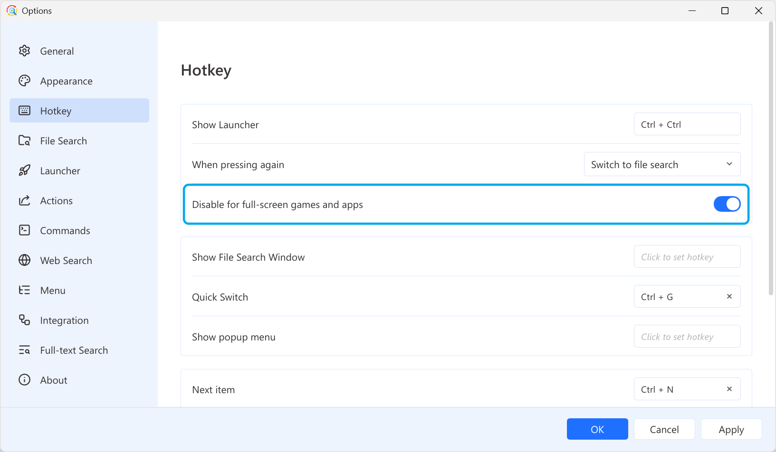Clear the Next item Ctrl + N hotkey
This screenshot has width=776, height=452.
point(729,389)
